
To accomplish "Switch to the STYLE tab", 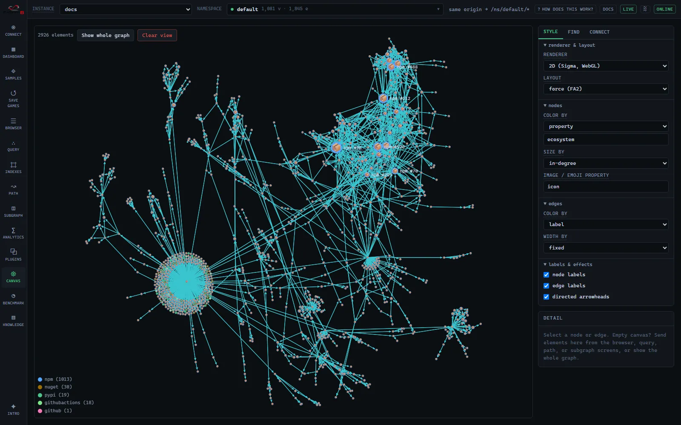I will click(550, 32).
